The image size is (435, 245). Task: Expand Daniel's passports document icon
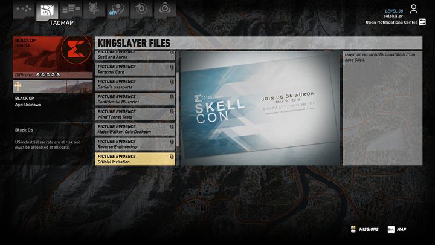(x=172, y=82)
